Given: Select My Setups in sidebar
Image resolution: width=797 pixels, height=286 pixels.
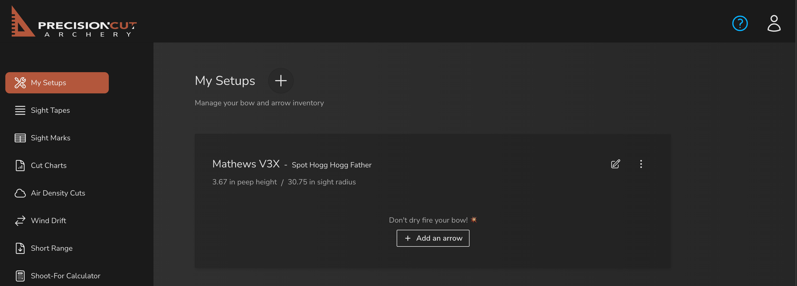Looking at the screenshot, I should [57, 83].
